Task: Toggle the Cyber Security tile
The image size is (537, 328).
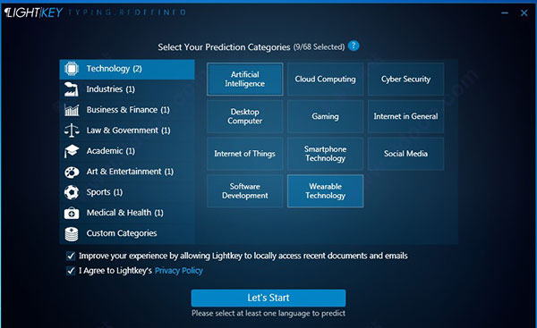Action: click(405, 79)
